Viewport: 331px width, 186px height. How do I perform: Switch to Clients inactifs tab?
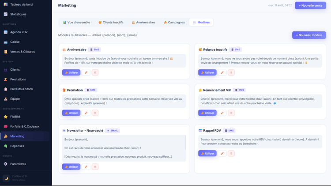(x=111, y=23)
